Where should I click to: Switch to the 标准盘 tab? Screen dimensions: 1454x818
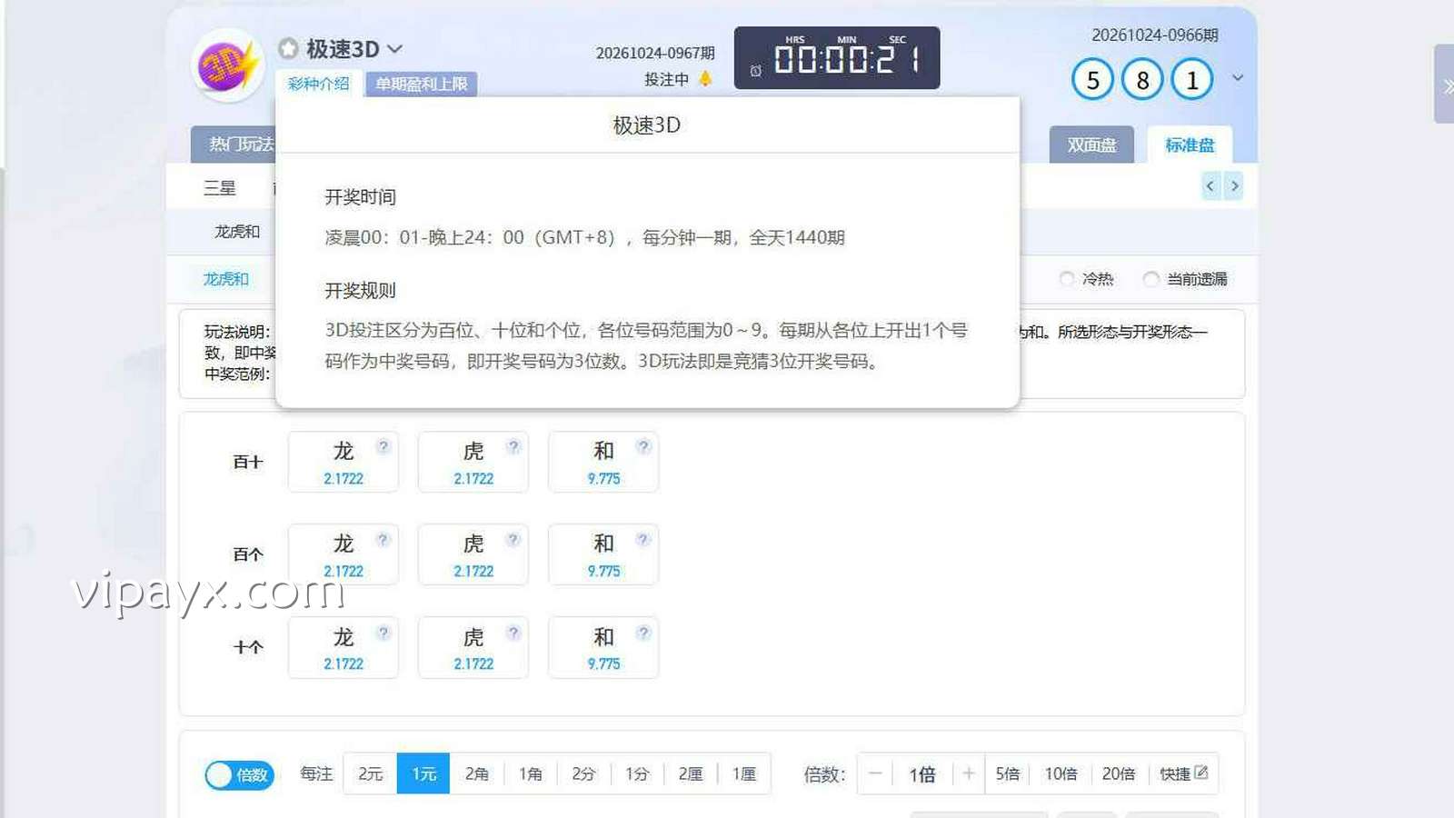[1190, 145]
